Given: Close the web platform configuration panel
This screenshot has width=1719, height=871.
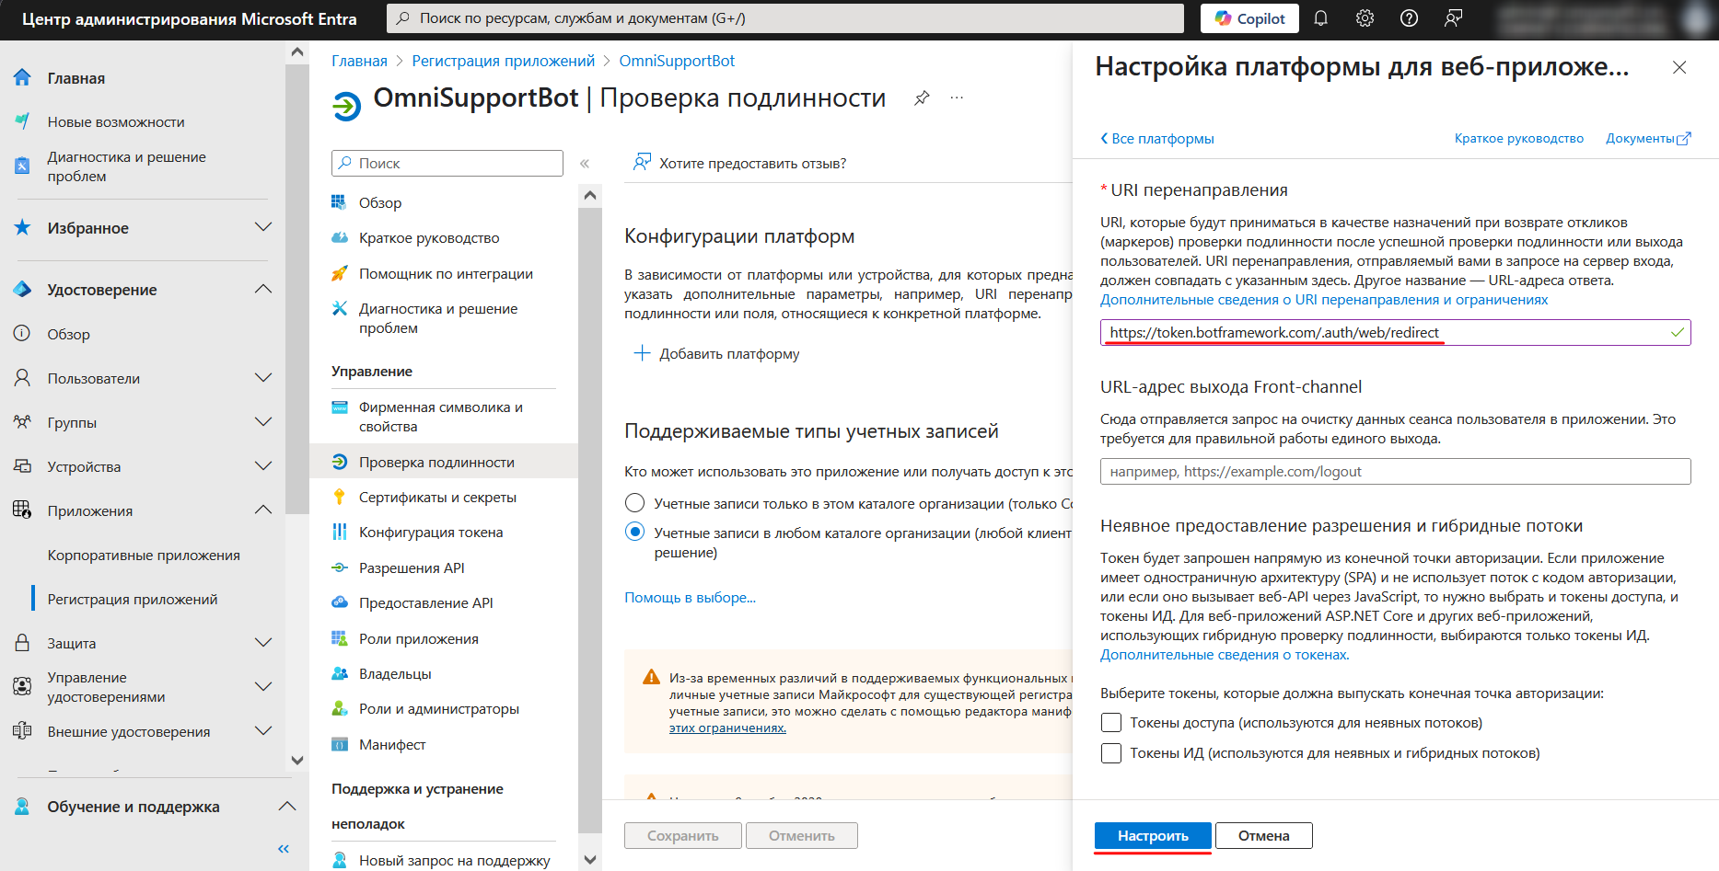Looking at the screenshot, I should point(1679,67).
